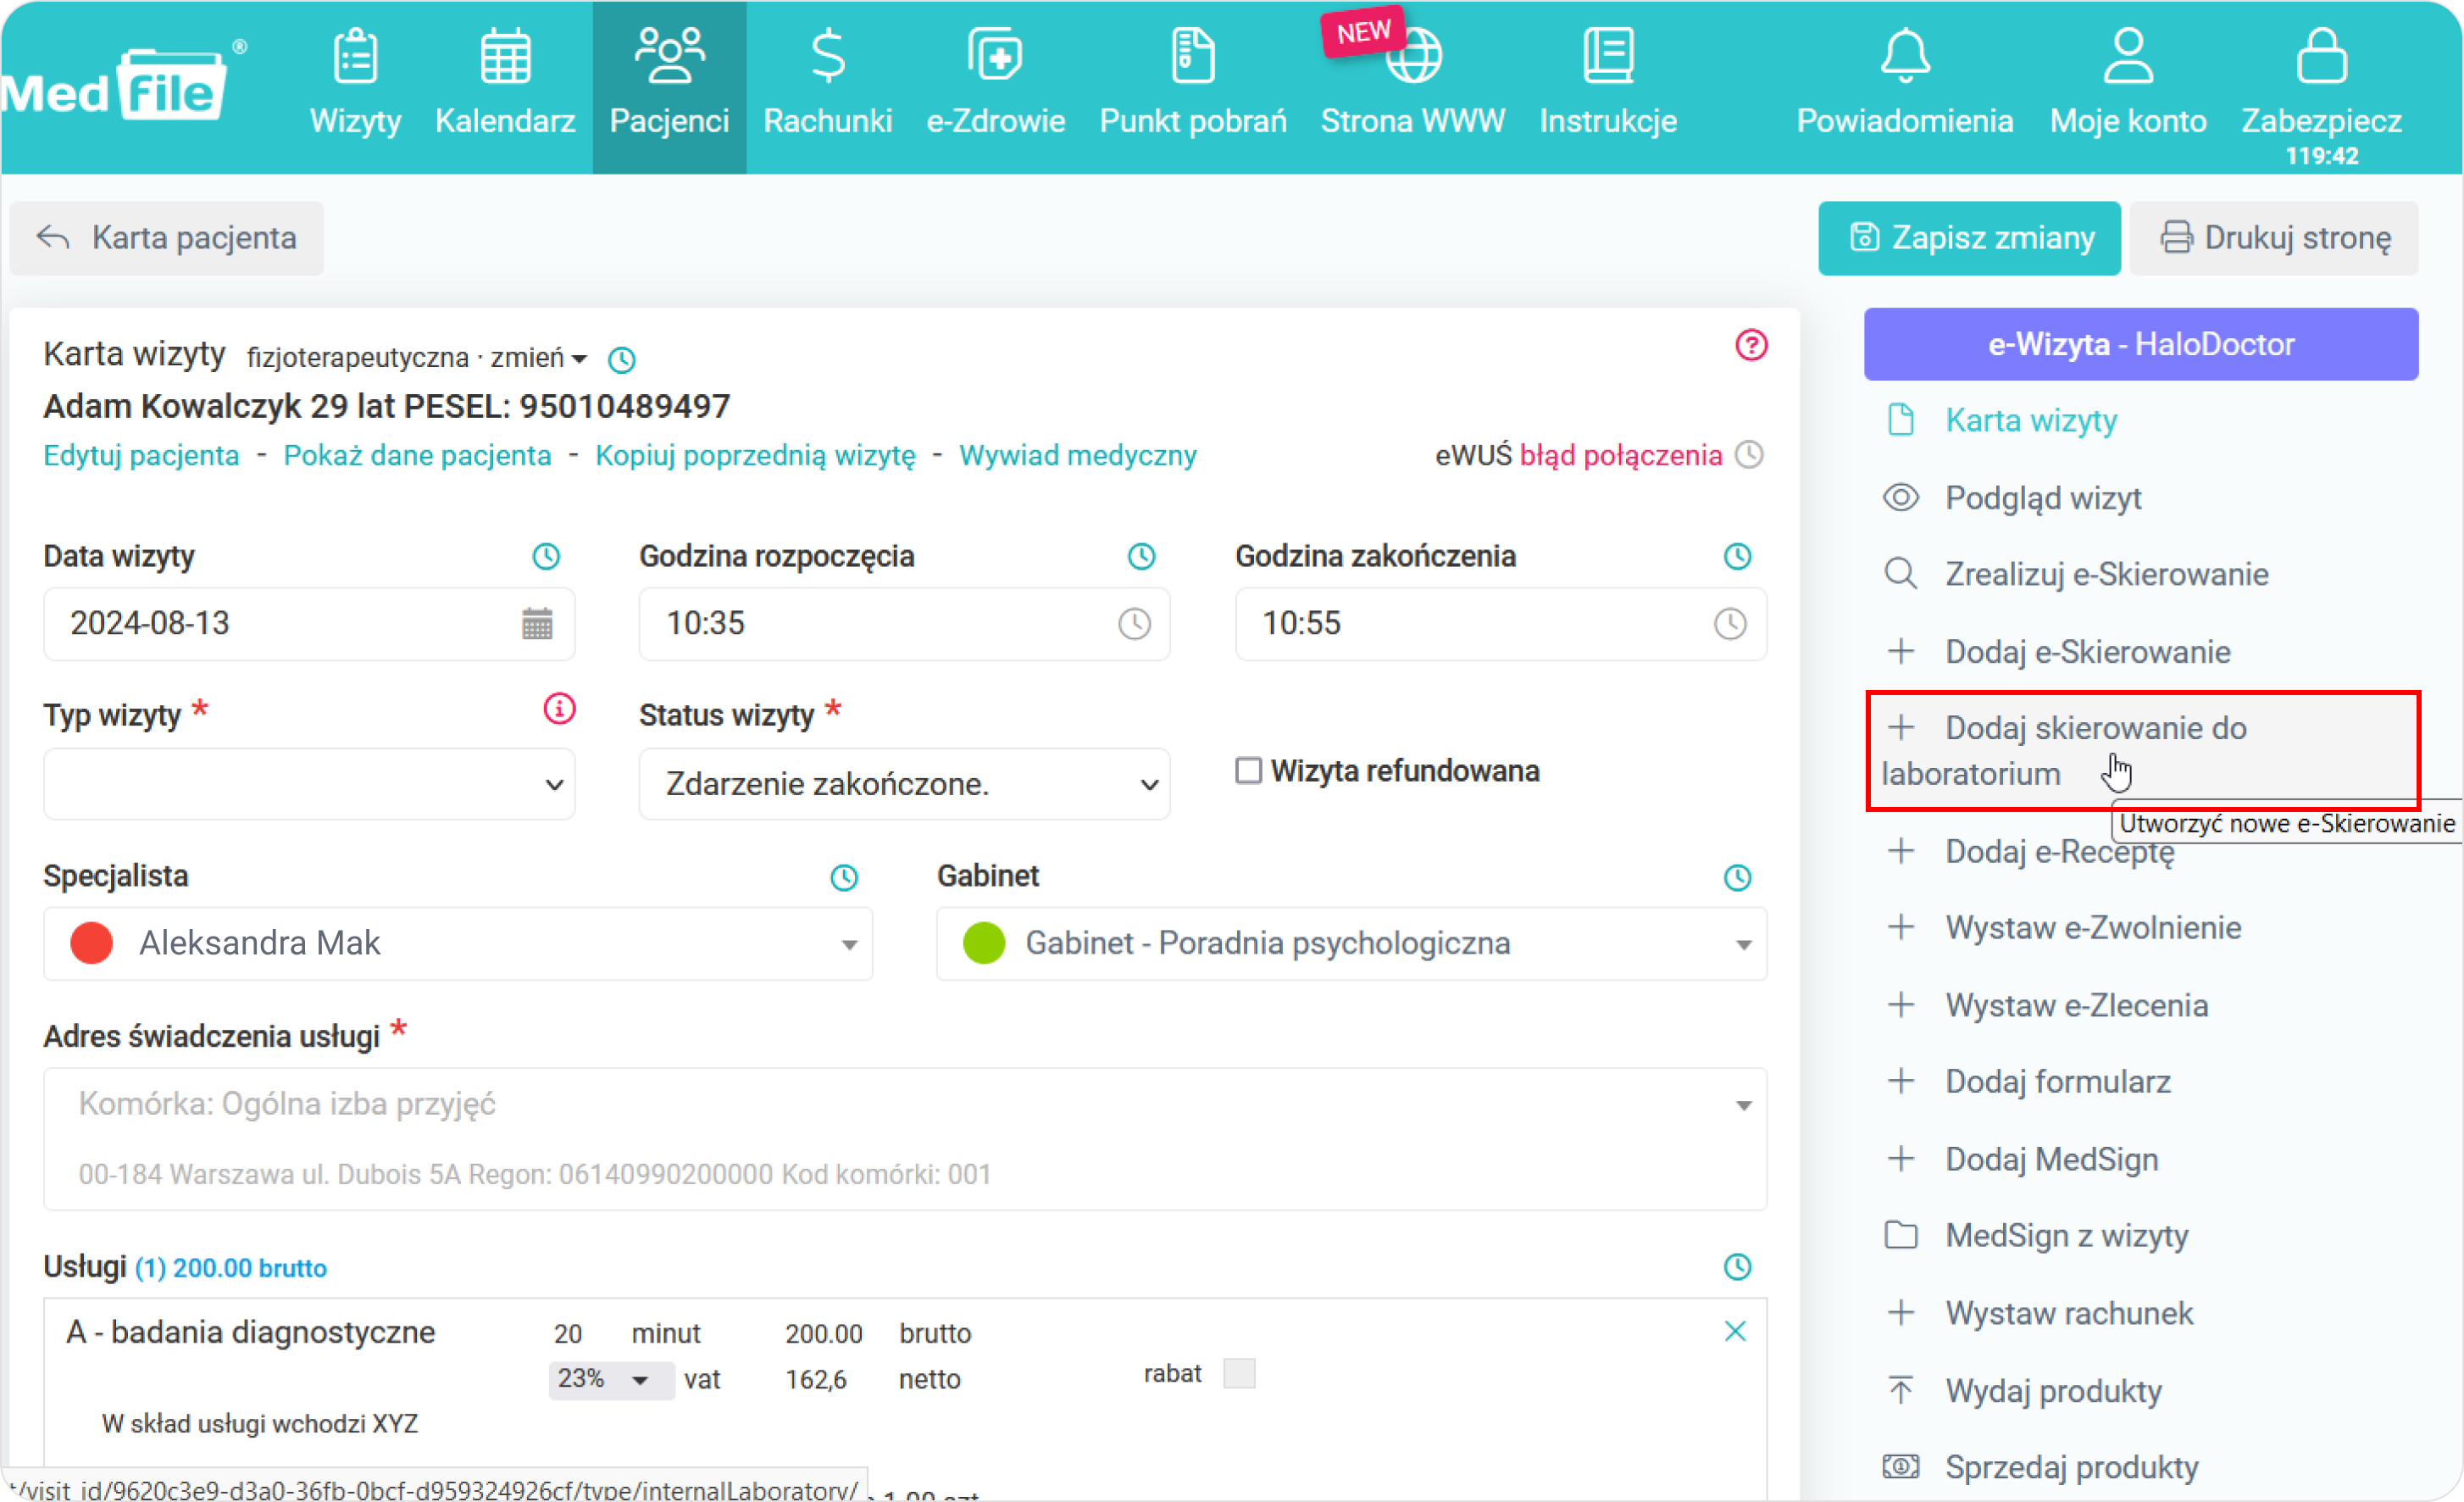2464x1502 pixels.
Task: Open the calendar picker in Data wizyty
Action: tap(537, 623)
